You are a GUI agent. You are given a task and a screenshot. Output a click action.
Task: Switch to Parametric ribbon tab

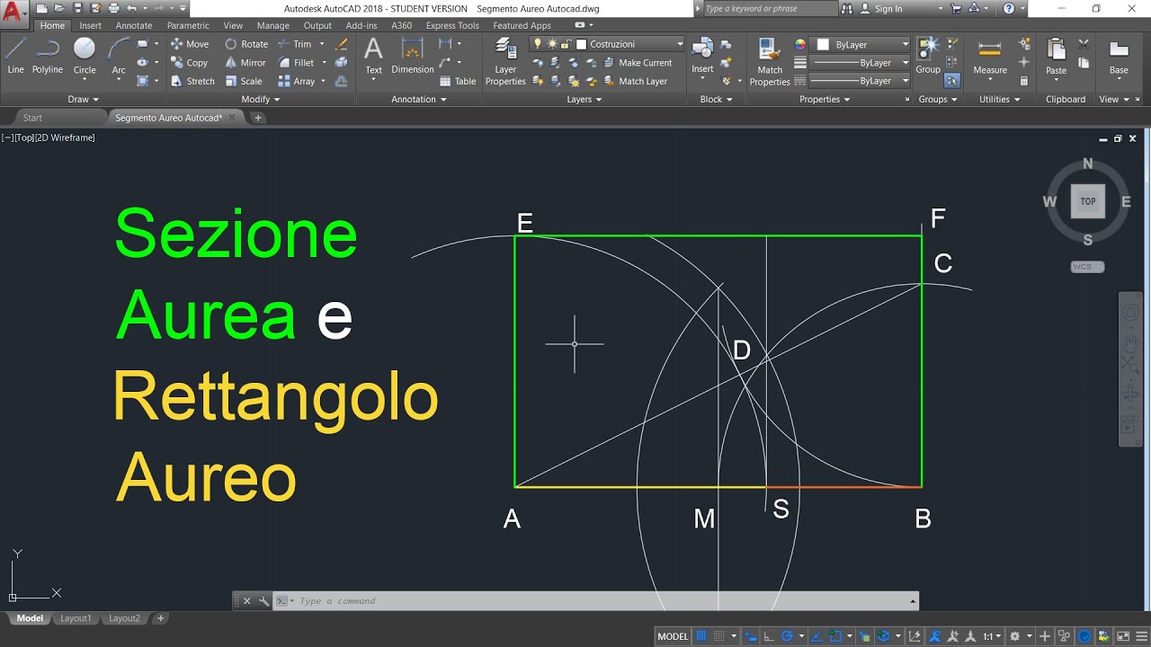click(188, 25)
